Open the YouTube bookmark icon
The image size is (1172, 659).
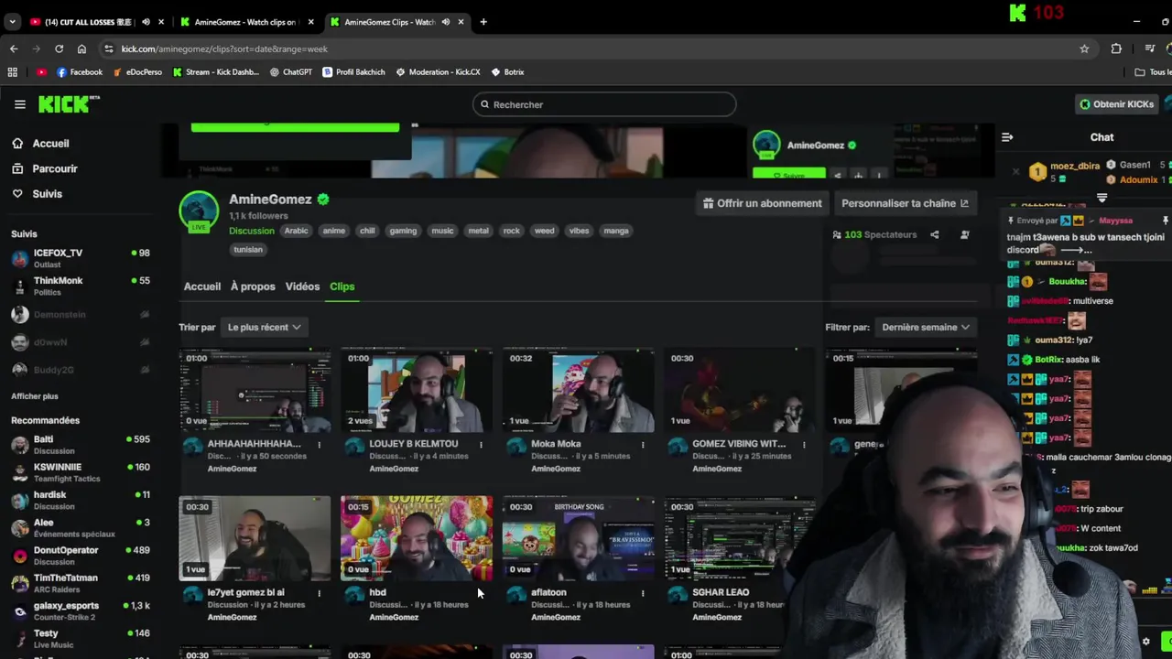[41, 71]
